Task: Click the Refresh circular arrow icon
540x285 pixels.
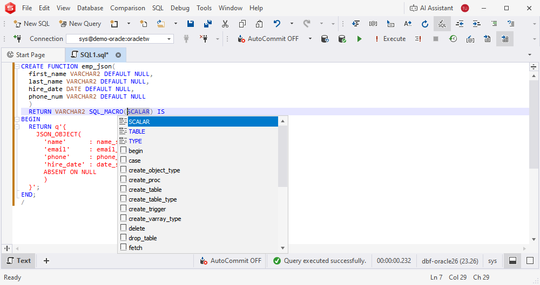Action: pyautogui.click(x=425, y=24)
